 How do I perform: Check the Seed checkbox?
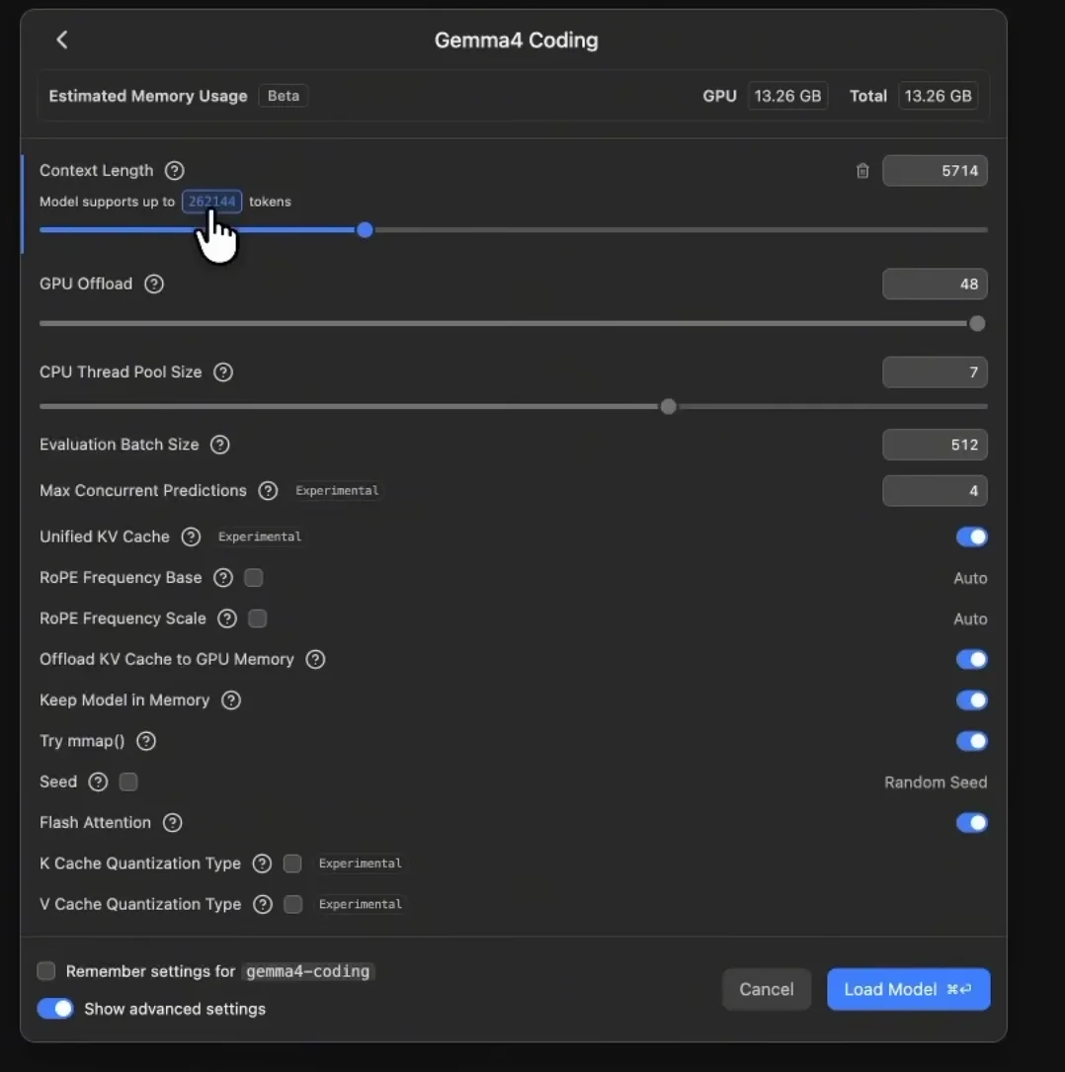[128, 782]
